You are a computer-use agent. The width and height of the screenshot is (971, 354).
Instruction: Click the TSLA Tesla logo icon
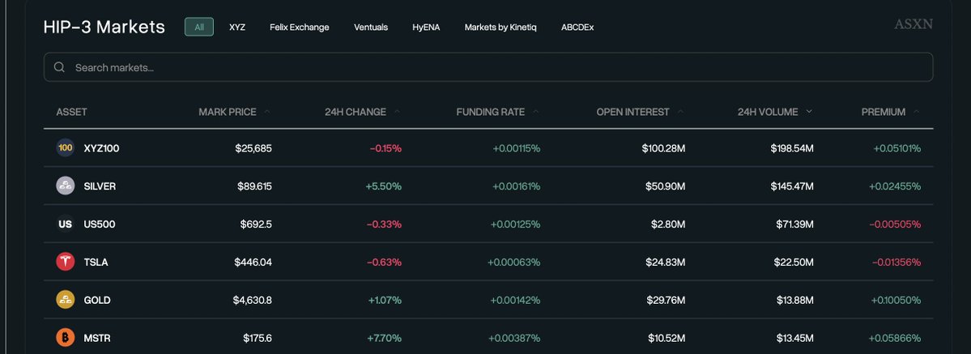click(x=65, y=262)
